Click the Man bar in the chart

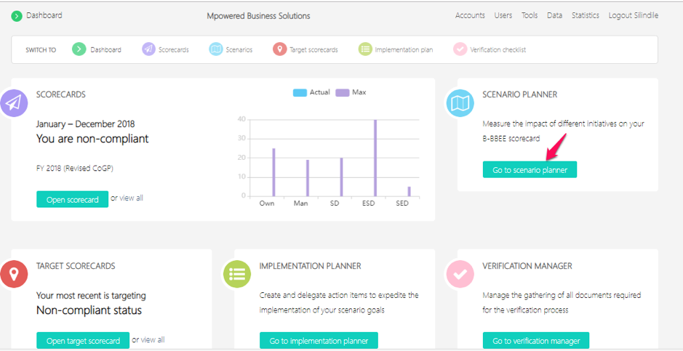click(x=308, y=178)
